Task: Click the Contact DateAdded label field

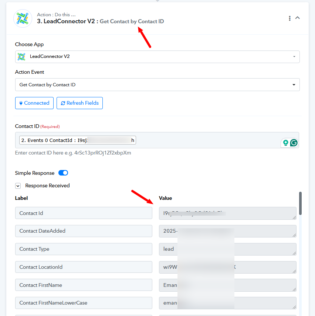Action: (84, 231)
